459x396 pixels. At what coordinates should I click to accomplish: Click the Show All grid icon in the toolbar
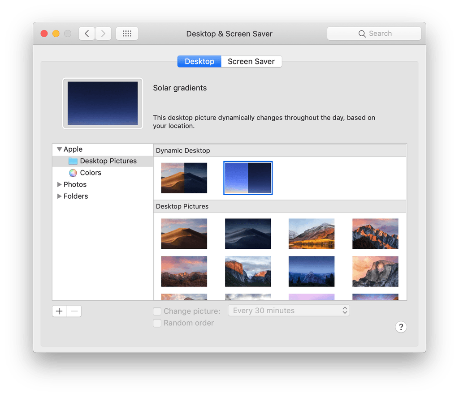[127, 33]
